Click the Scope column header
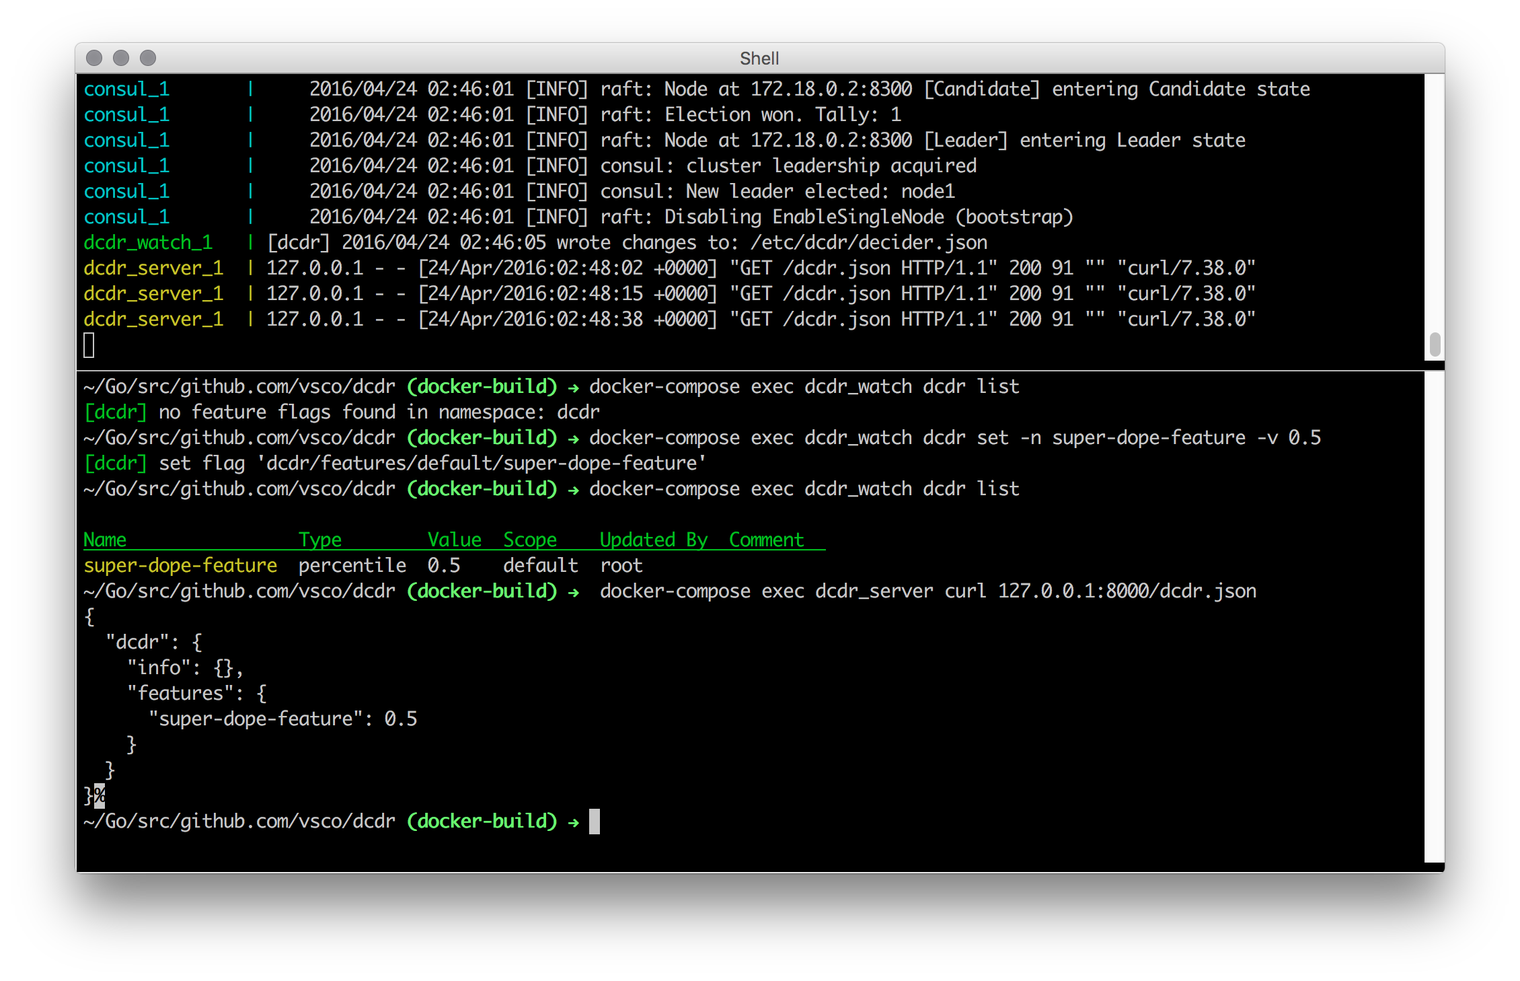The width and height of the screenshot is (1520, 981). tap(530, 540)
